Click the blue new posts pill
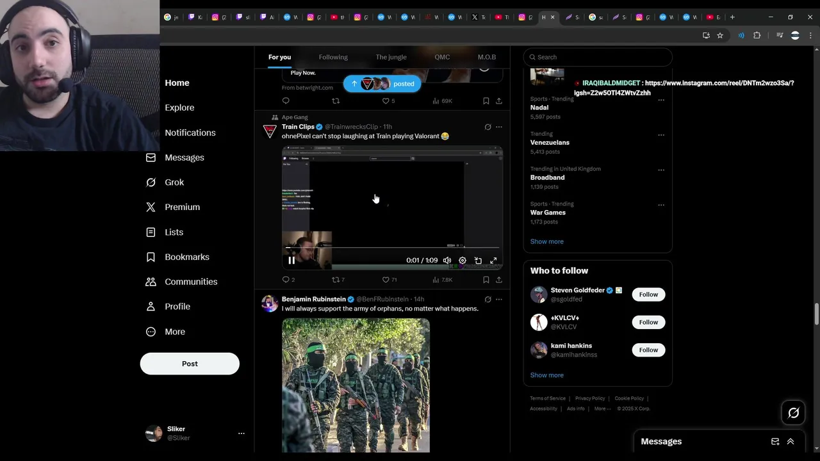The image size is (820, 461). (x=382, y=84)
